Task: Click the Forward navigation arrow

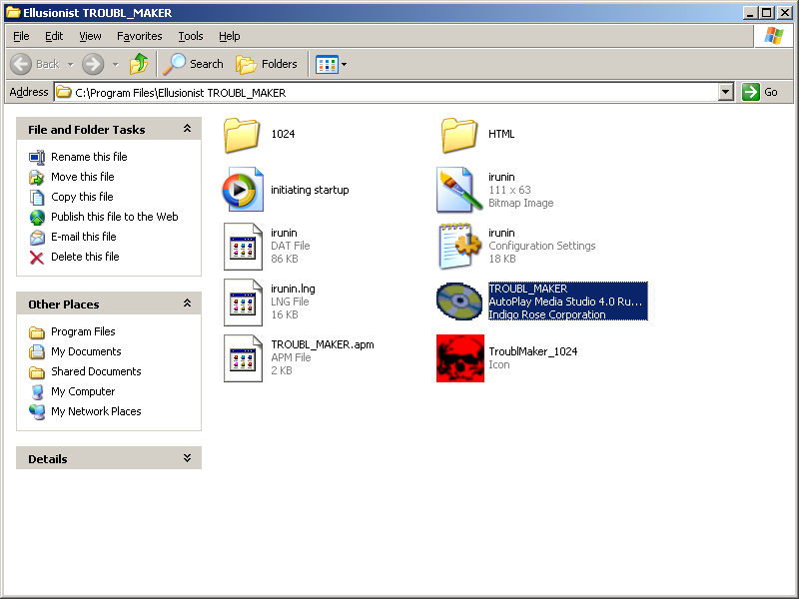Action: click(x=93, y=64)
